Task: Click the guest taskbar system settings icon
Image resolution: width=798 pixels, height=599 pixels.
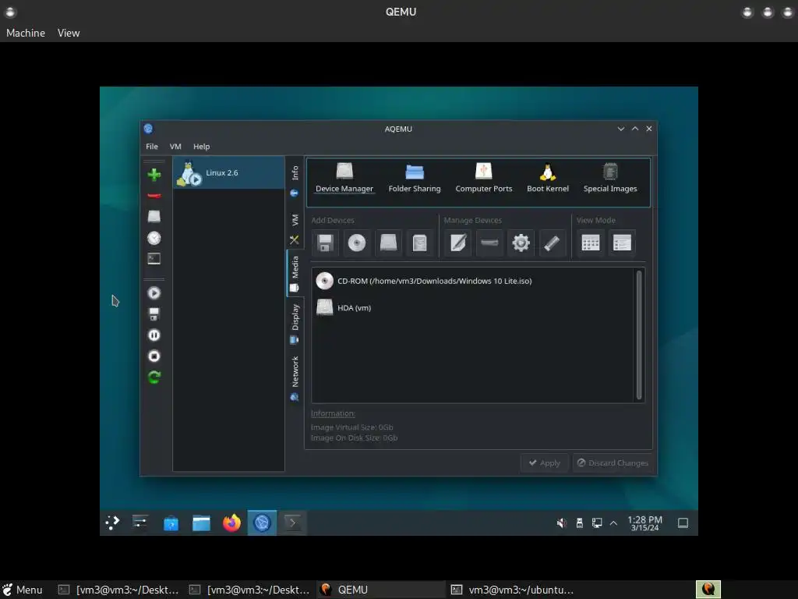Action: (x=140, y=522)
